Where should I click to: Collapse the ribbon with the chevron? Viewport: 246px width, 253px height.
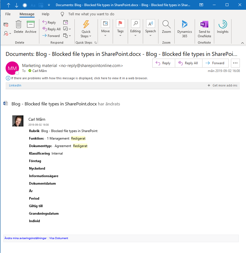tap(242, 43)
